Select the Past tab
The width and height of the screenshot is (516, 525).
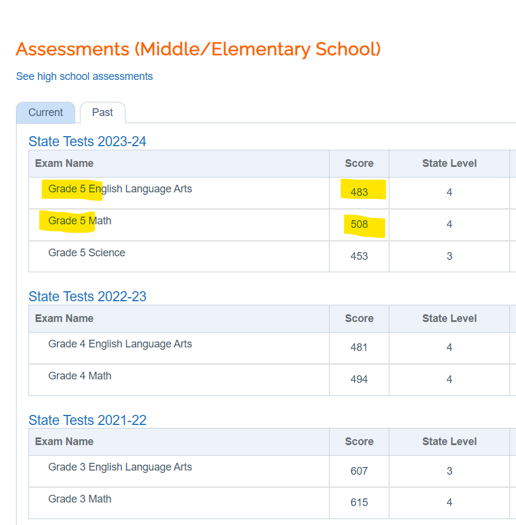pos(102,112)
